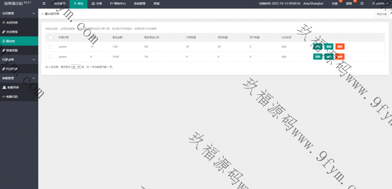Click the 添加分组 button

point(381,14)
